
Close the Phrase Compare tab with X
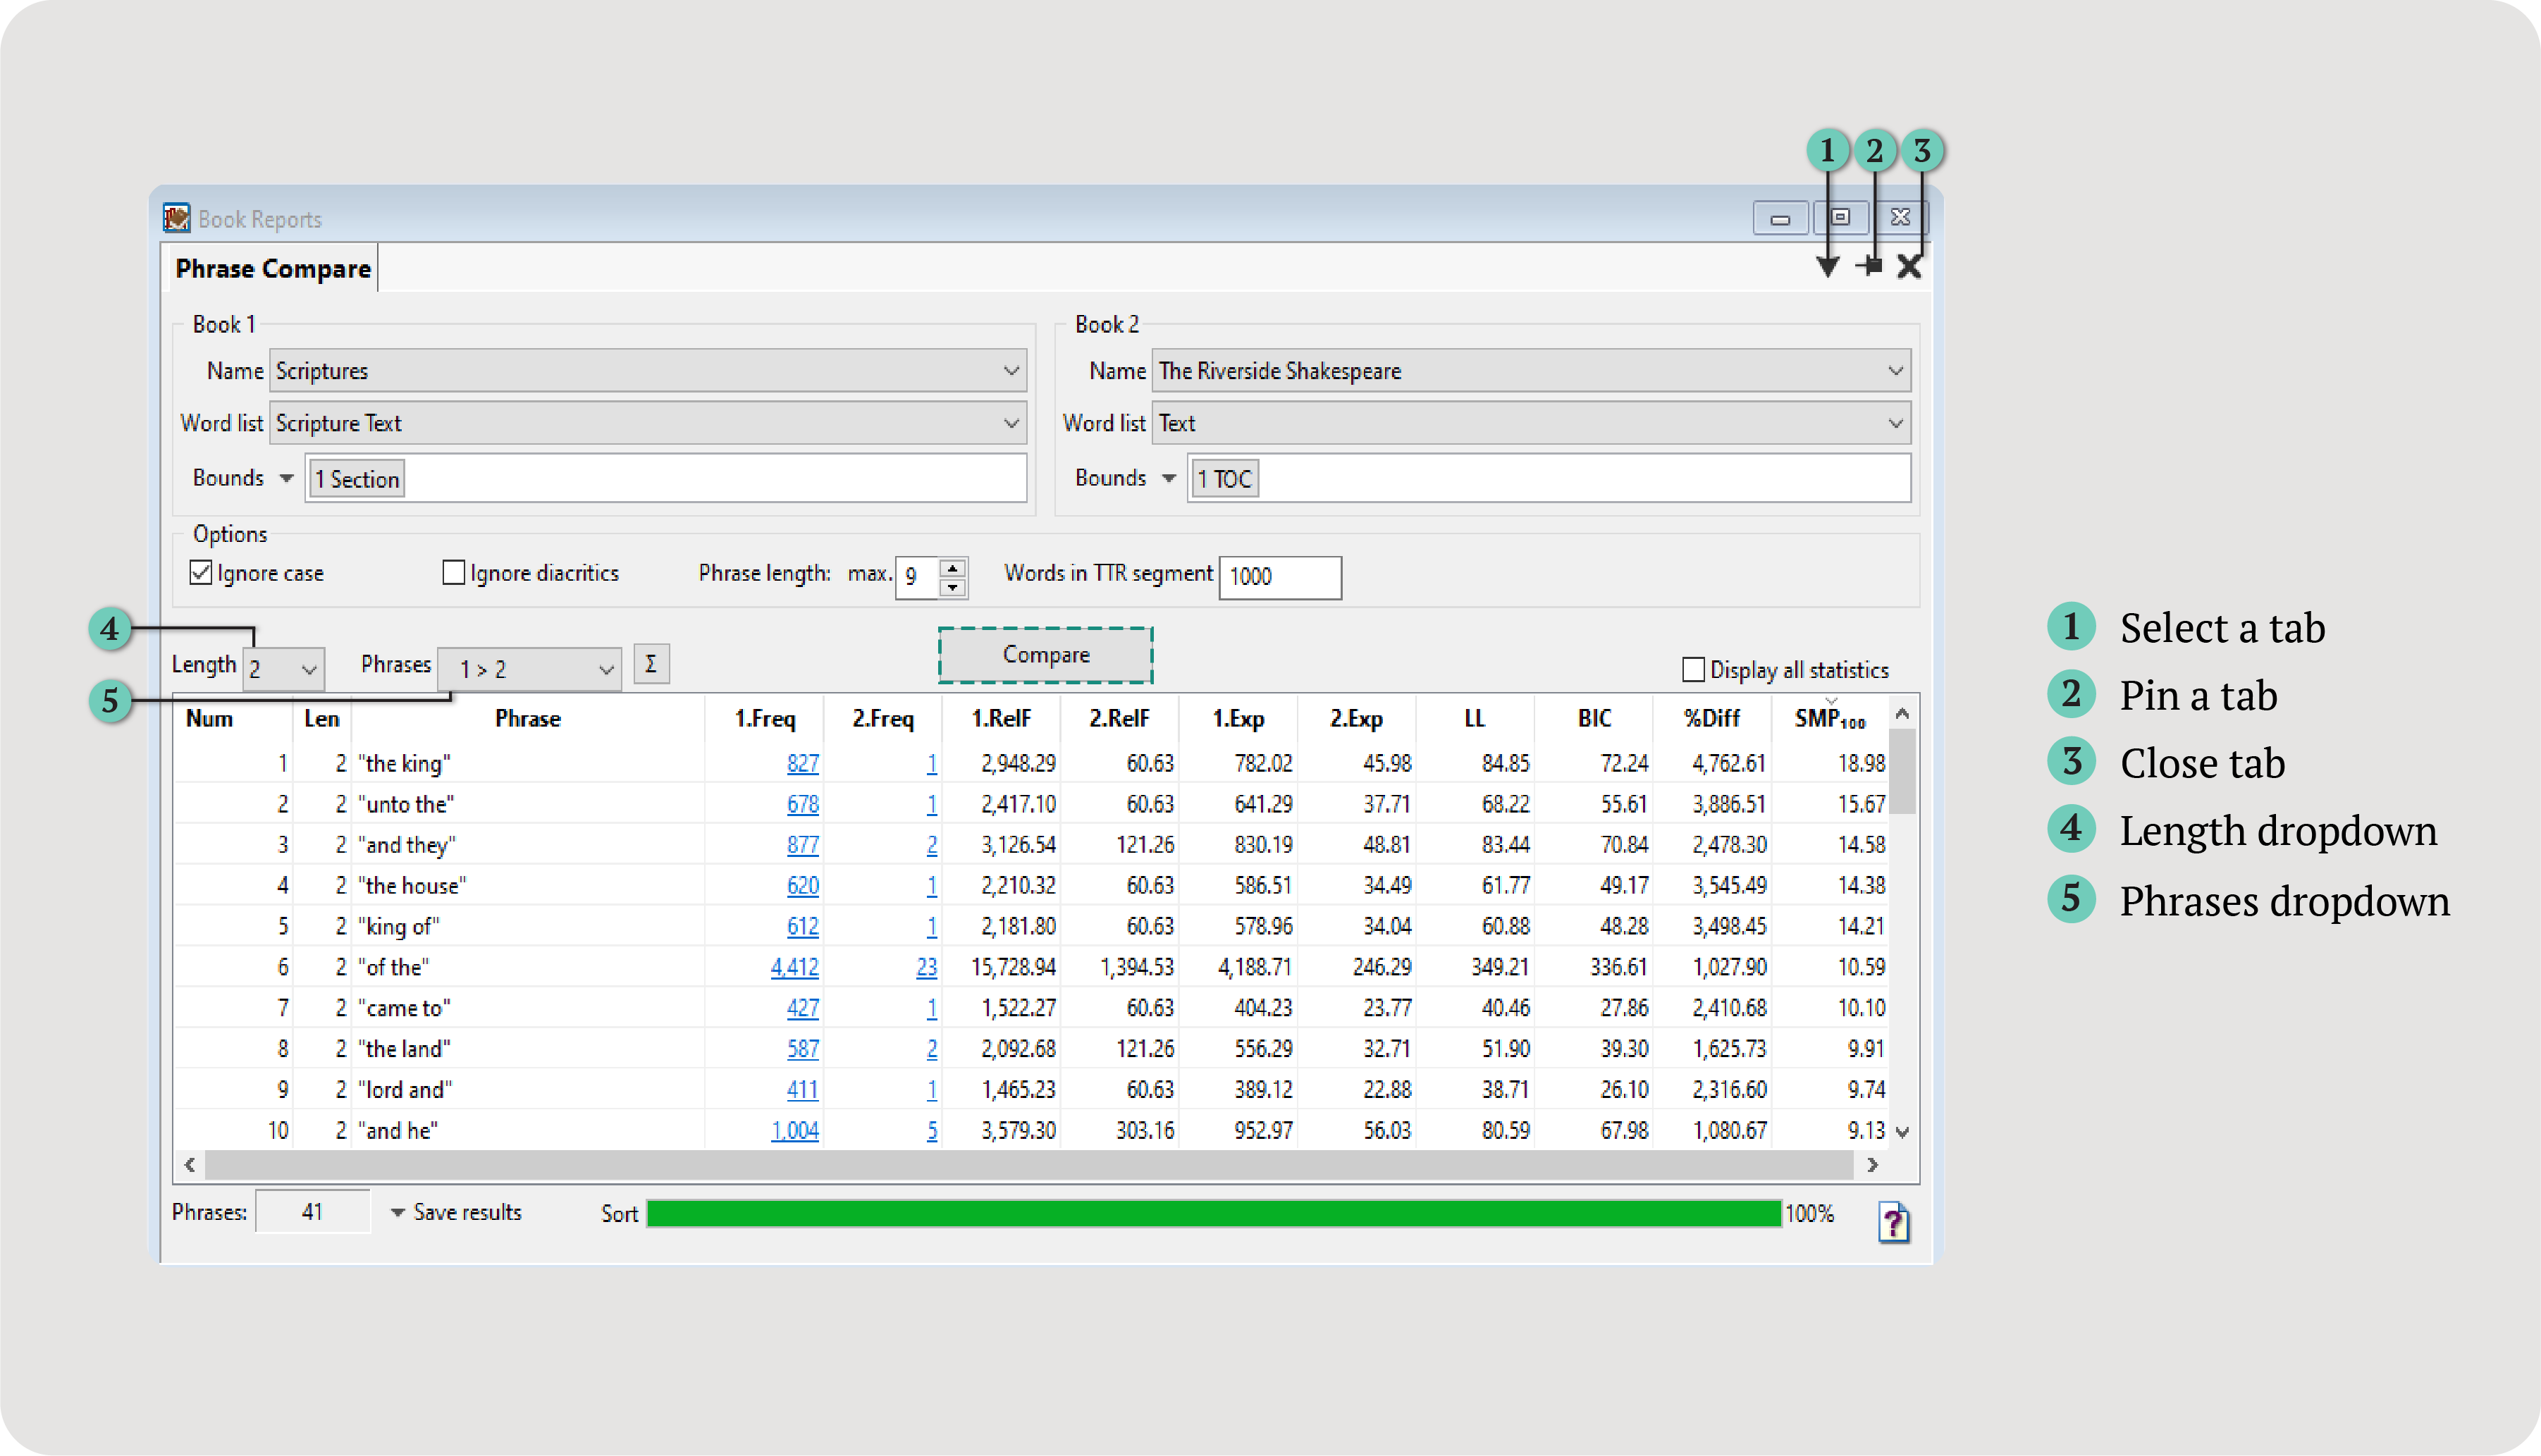pos(1908,267)
